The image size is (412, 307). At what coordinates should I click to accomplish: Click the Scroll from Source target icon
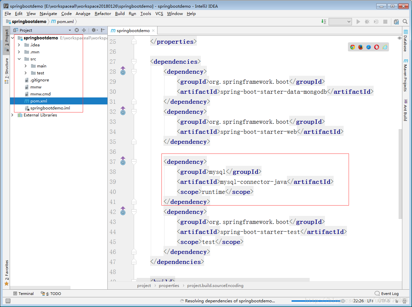[x=76, y=30]
